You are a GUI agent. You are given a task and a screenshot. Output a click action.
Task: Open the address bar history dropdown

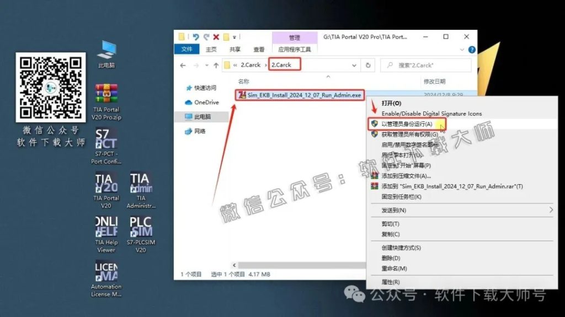click(x=354, y=65)
